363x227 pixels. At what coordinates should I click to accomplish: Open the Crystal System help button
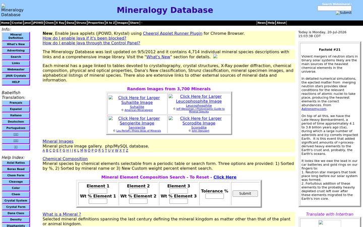click(x=16, y=201)
